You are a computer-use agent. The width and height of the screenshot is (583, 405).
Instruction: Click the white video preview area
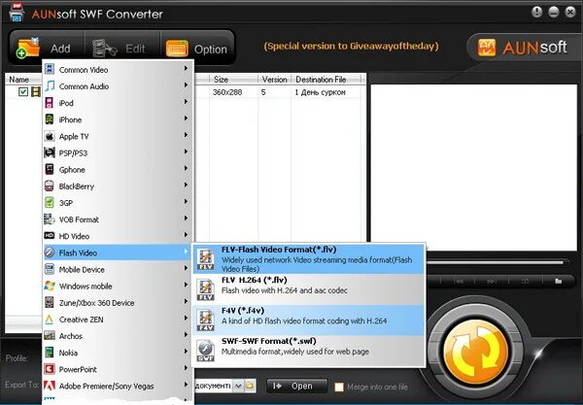pyautogui.click(x=474, y=168)
